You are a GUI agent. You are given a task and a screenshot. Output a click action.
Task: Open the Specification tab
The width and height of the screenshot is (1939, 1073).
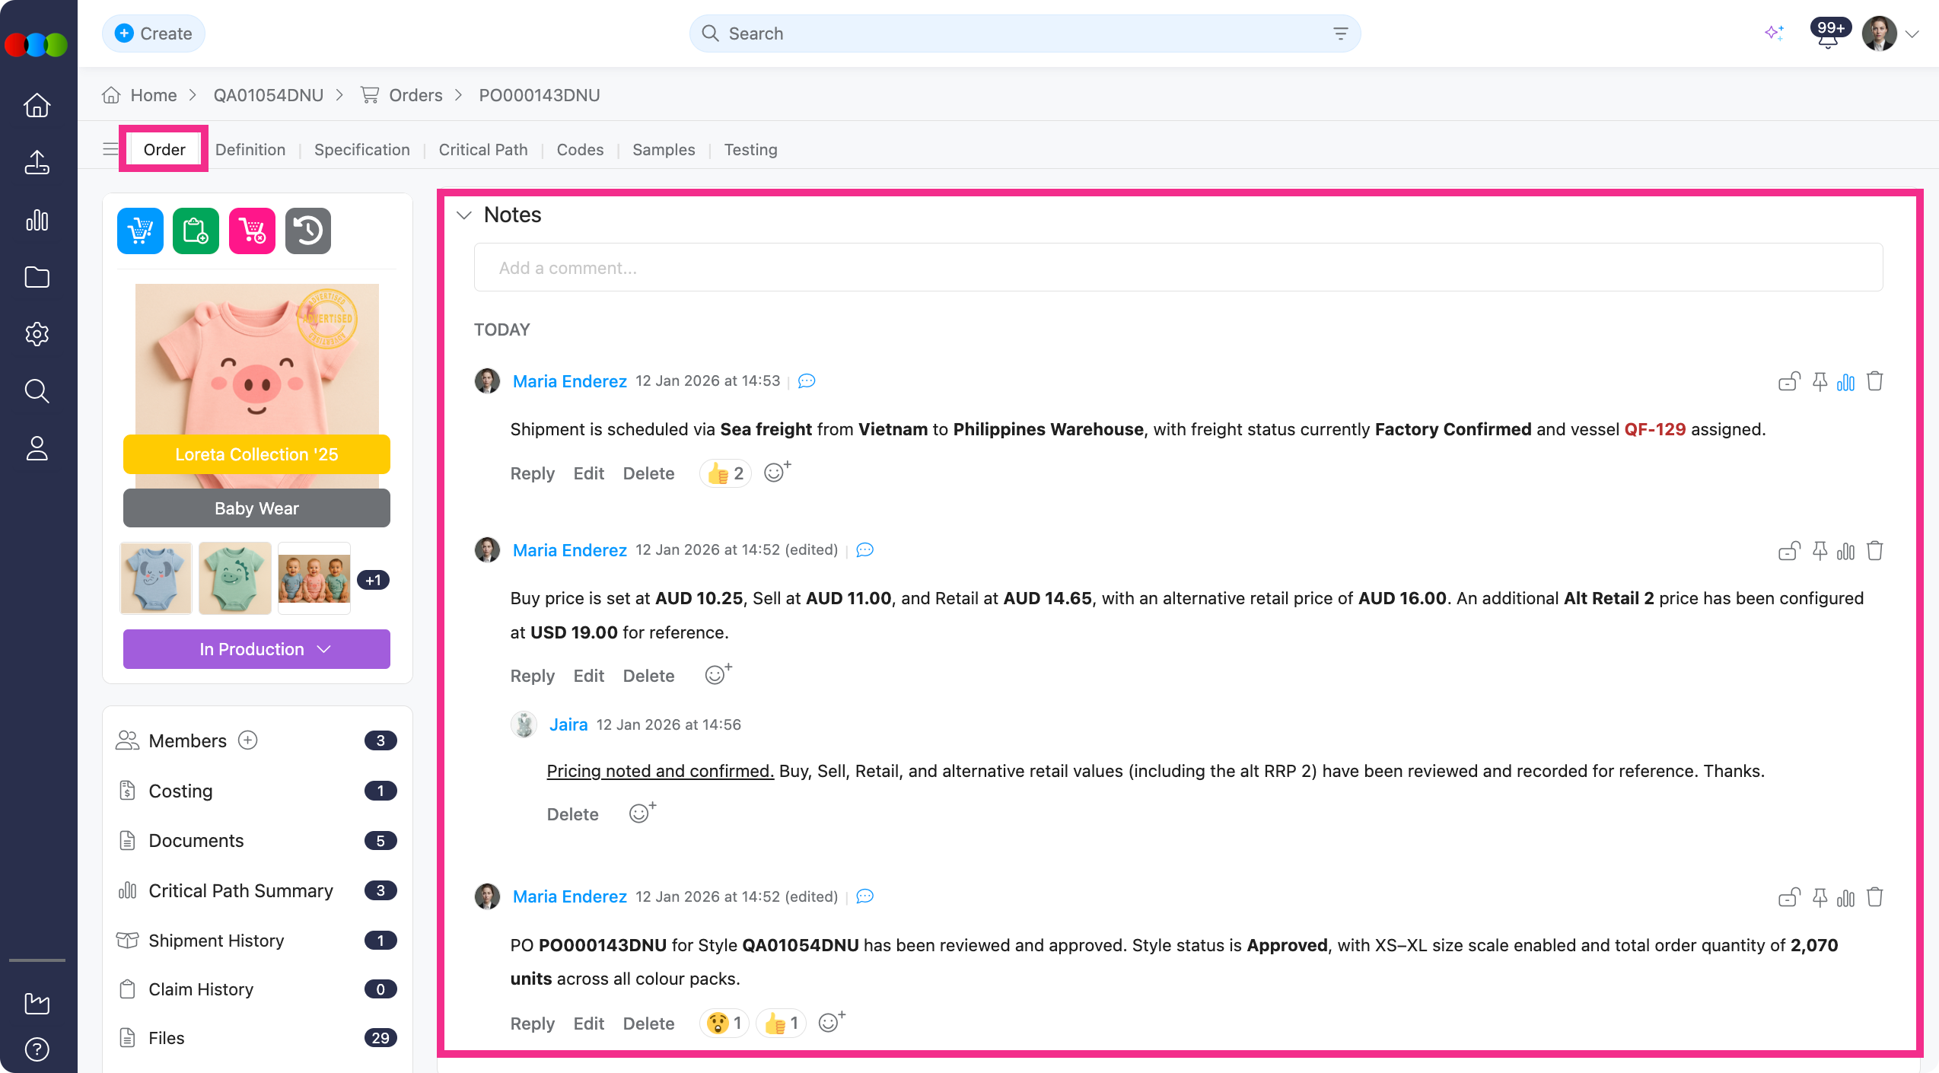pyautogui.click(x=361, y=150)
